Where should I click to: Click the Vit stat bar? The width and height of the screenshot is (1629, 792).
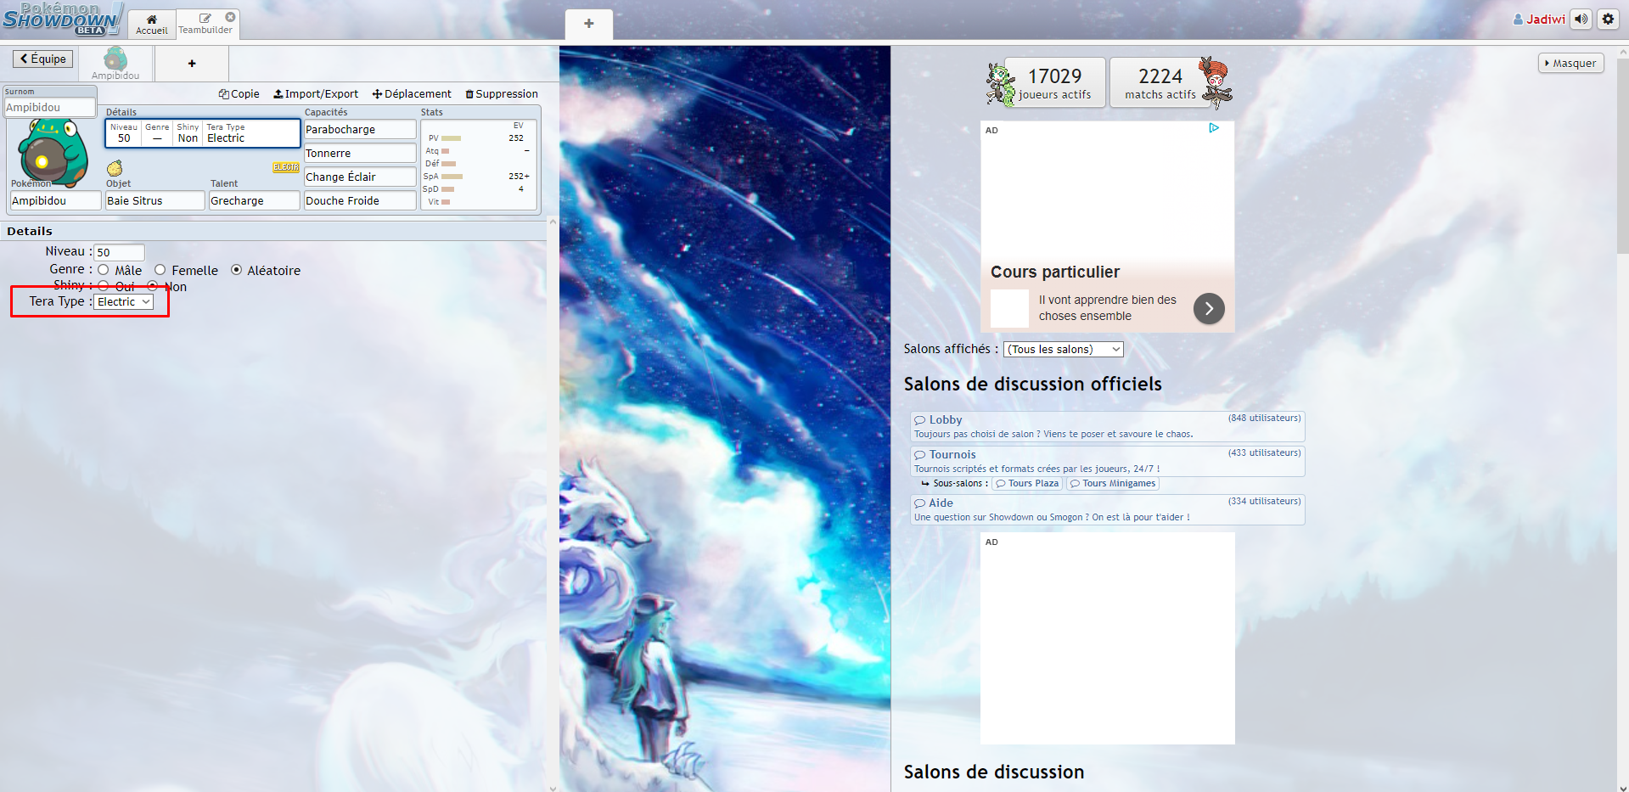[446, 202]
